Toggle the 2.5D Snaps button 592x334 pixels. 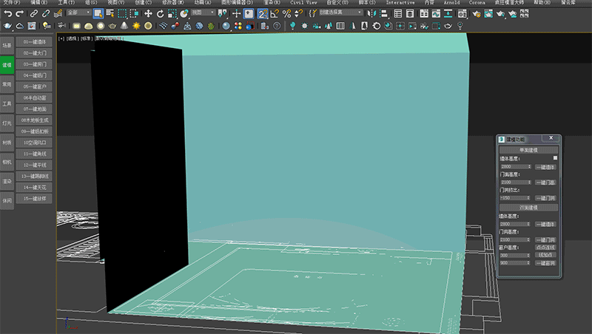tap(262, 13)
